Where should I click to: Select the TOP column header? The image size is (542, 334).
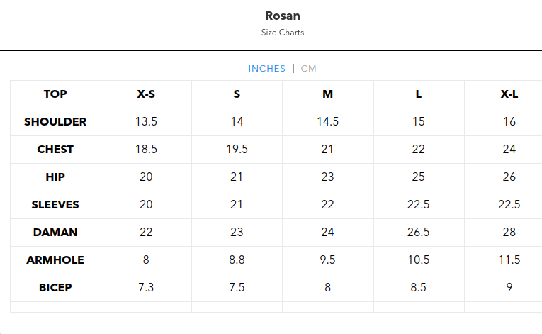click(55, 94)
